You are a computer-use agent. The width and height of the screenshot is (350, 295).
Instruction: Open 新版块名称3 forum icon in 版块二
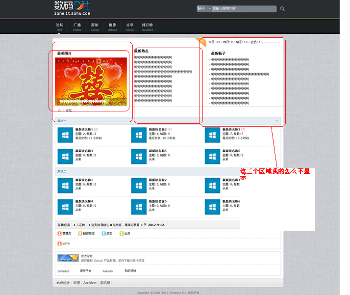pyautogui.click(x=213, y=186)
